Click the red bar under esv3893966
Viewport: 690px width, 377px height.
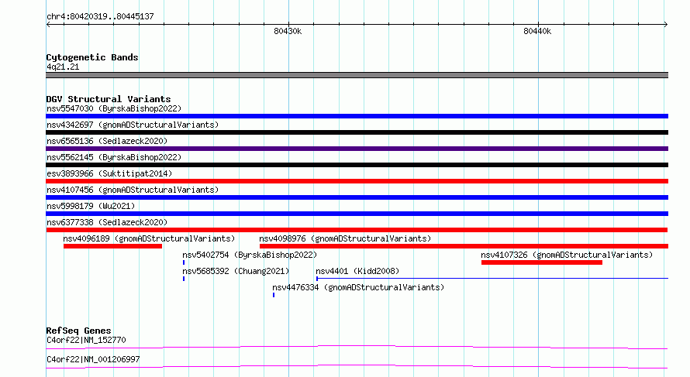tap(357, 181)
